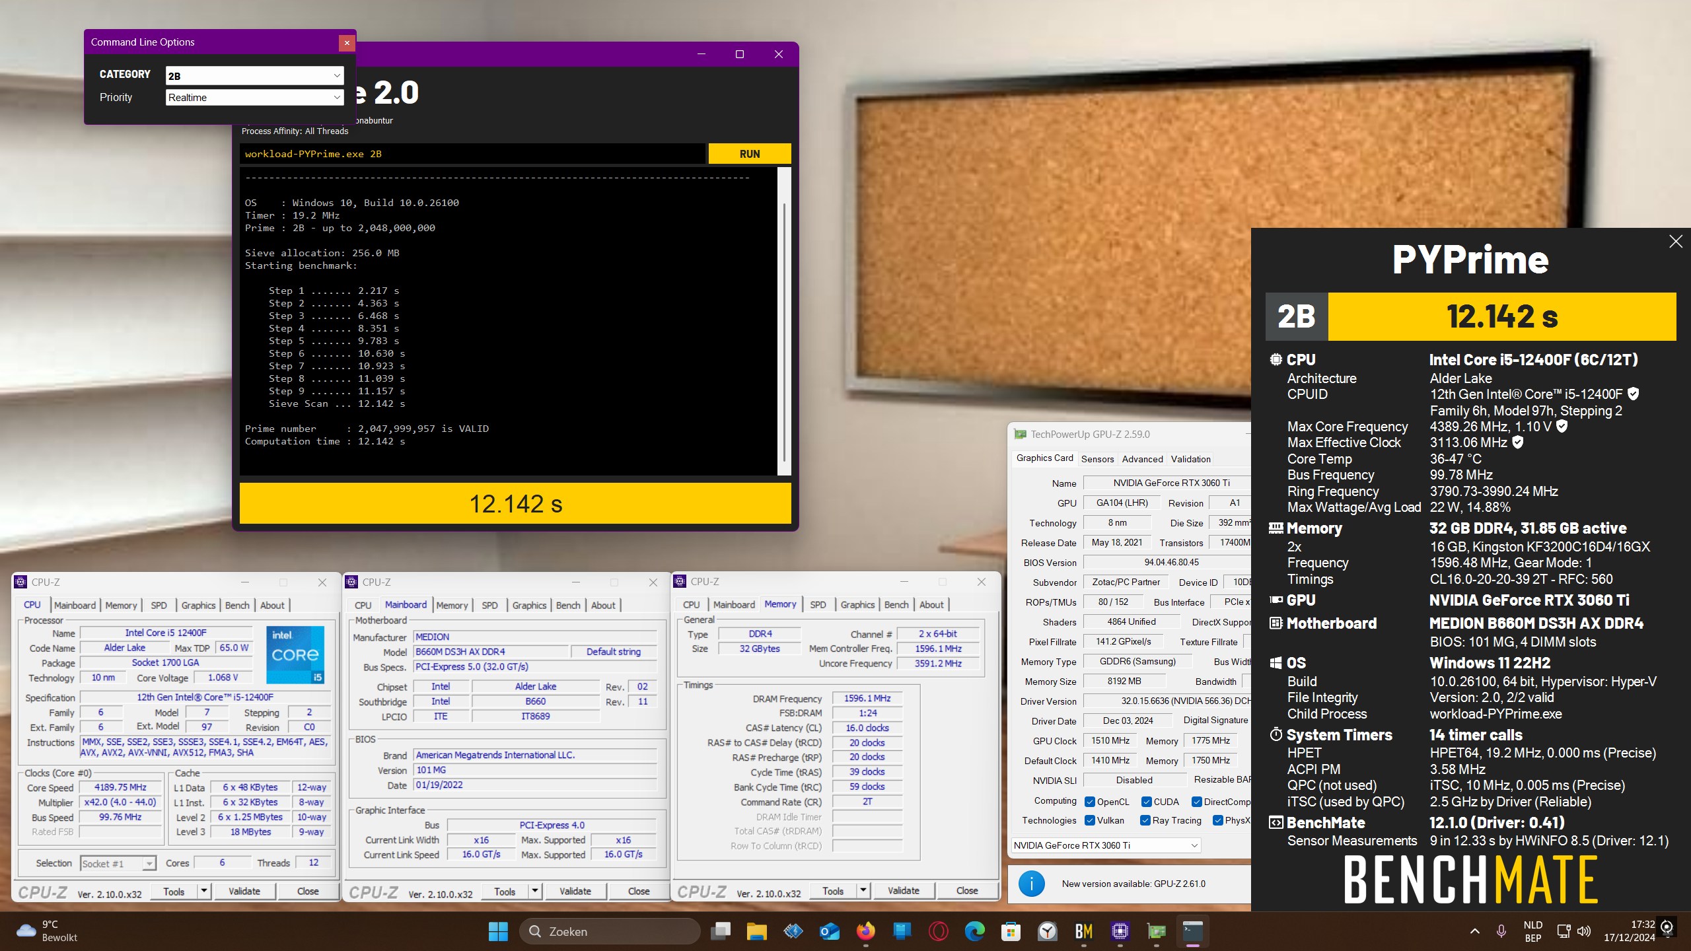
Task: Open Microsoft Store from taskbar
Action: 1011,931
